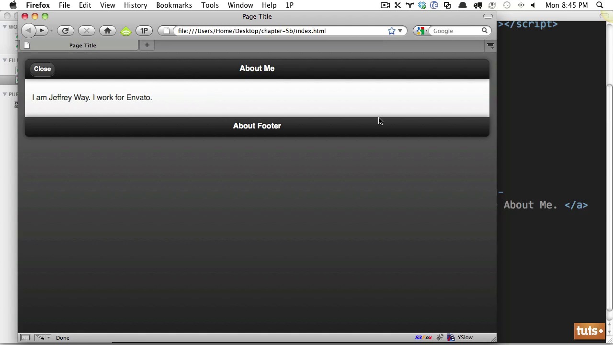The width and height of the screenshot is (613, 345).
Task: Click the status bar panel icon at left
Action: (25, 338)
